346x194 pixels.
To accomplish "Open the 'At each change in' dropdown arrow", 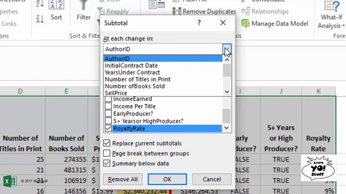I will tap(227, 49).
